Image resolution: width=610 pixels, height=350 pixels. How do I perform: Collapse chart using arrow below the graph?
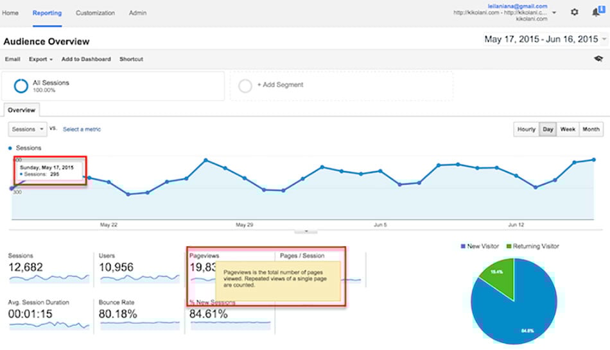(x=306, y=231)
